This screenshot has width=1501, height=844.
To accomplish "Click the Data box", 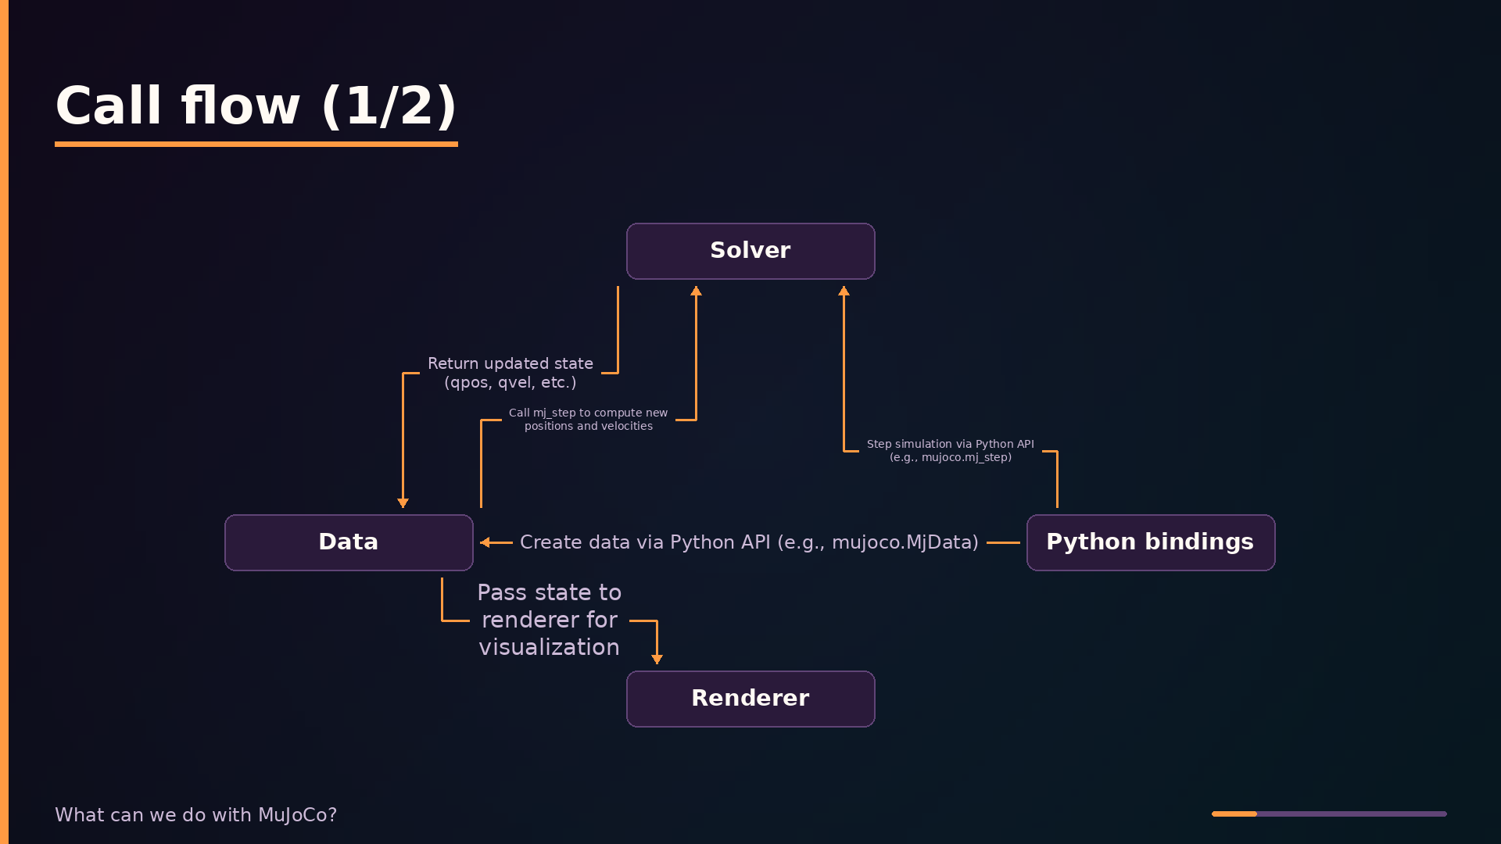I will click(x=349, y=542).
